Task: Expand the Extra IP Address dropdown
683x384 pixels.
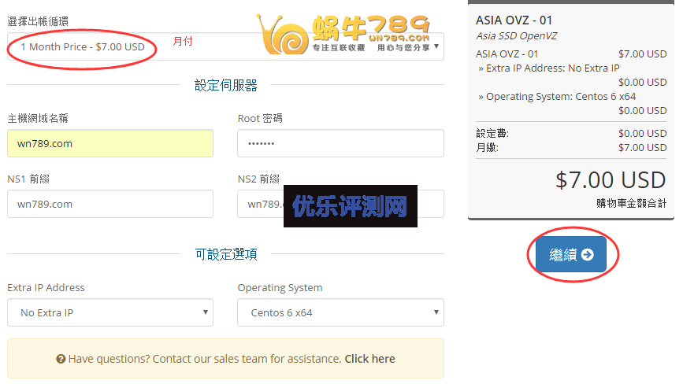Action: (x=110, y=312)
